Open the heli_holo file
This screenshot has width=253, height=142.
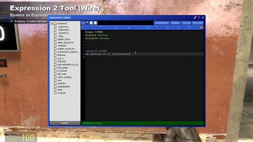[x=62, y=62]
